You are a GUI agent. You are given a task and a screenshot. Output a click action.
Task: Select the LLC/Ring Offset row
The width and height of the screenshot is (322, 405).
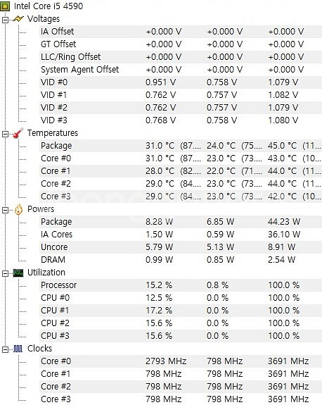181,57
